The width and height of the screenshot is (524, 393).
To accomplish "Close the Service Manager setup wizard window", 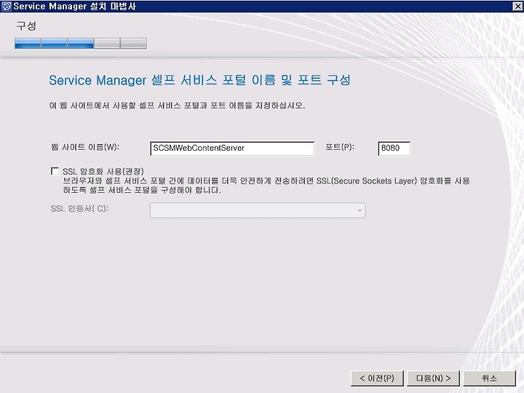I will pyautogui.click(x=517, y=6).
